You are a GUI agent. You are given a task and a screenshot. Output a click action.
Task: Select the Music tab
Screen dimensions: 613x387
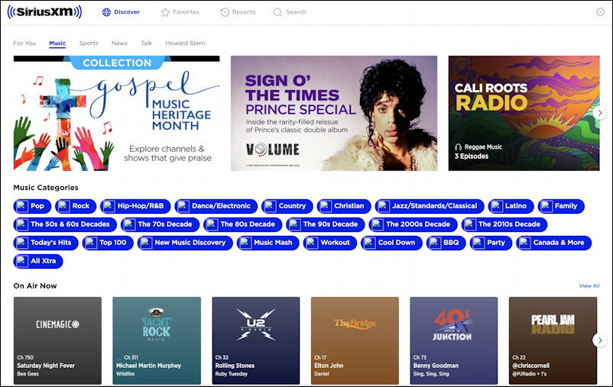point(57,43)
